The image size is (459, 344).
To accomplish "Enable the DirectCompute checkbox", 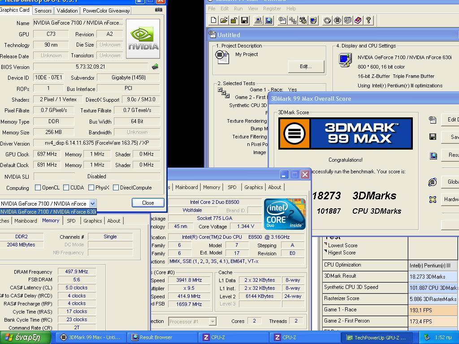I will (x=116, y=188).
